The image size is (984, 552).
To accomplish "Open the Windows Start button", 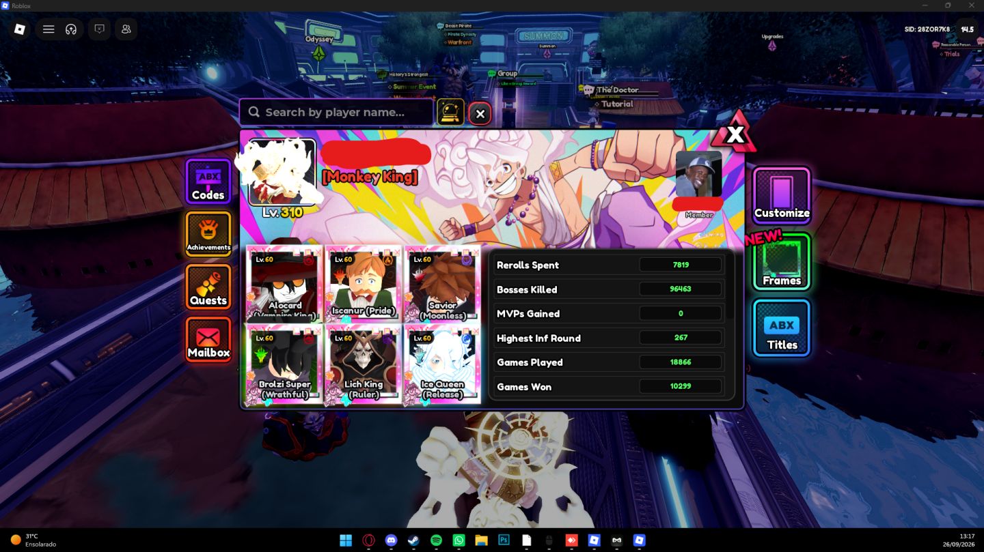I will [x=346, y=540].
